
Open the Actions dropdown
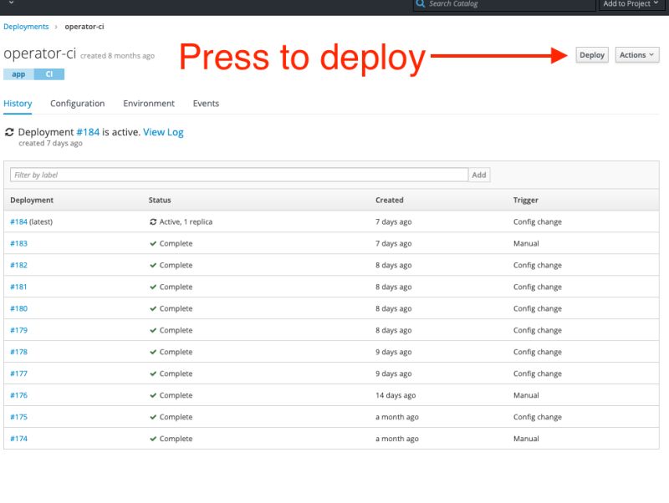(x=637, y=55)
